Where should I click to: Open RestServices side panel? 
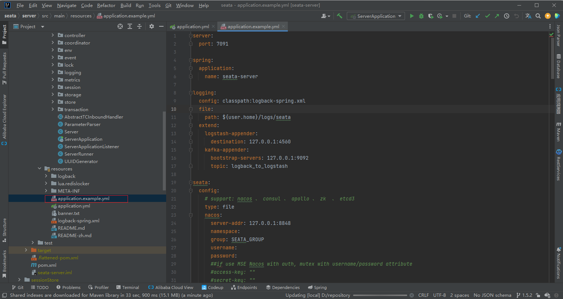558,165
